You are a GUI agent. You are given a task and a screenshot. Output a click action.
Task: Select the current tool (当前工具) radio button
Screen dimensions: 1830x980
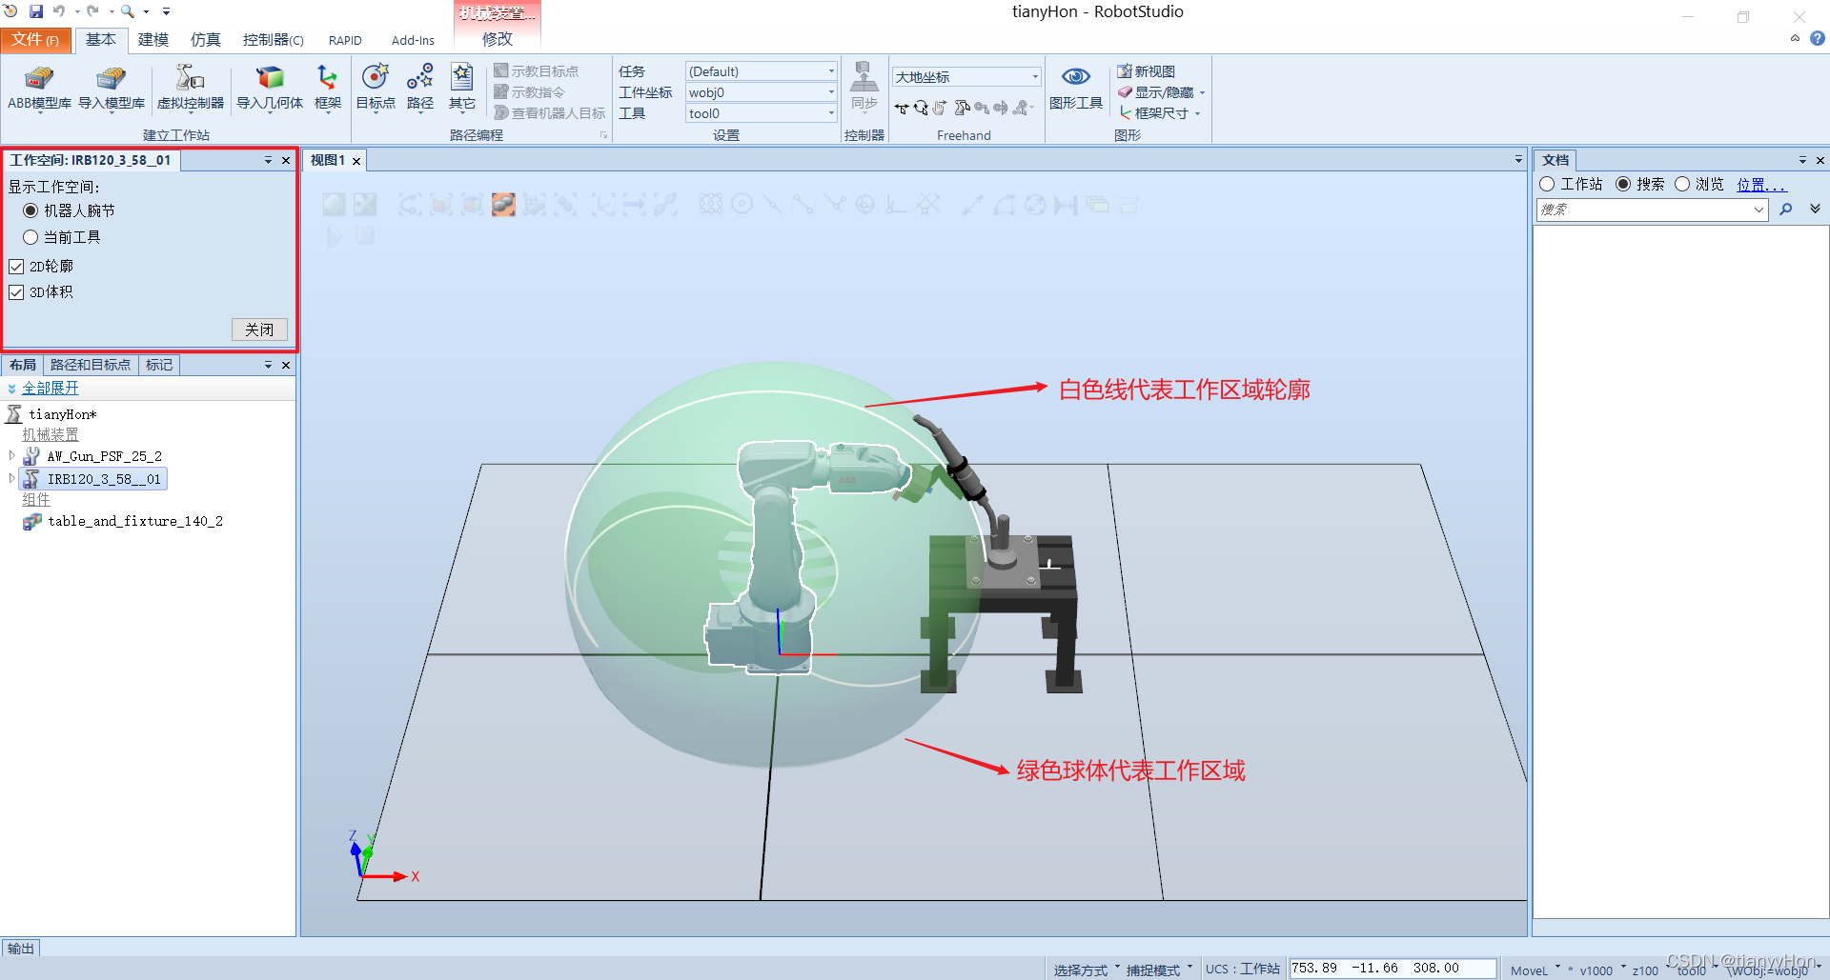(30, 237)
